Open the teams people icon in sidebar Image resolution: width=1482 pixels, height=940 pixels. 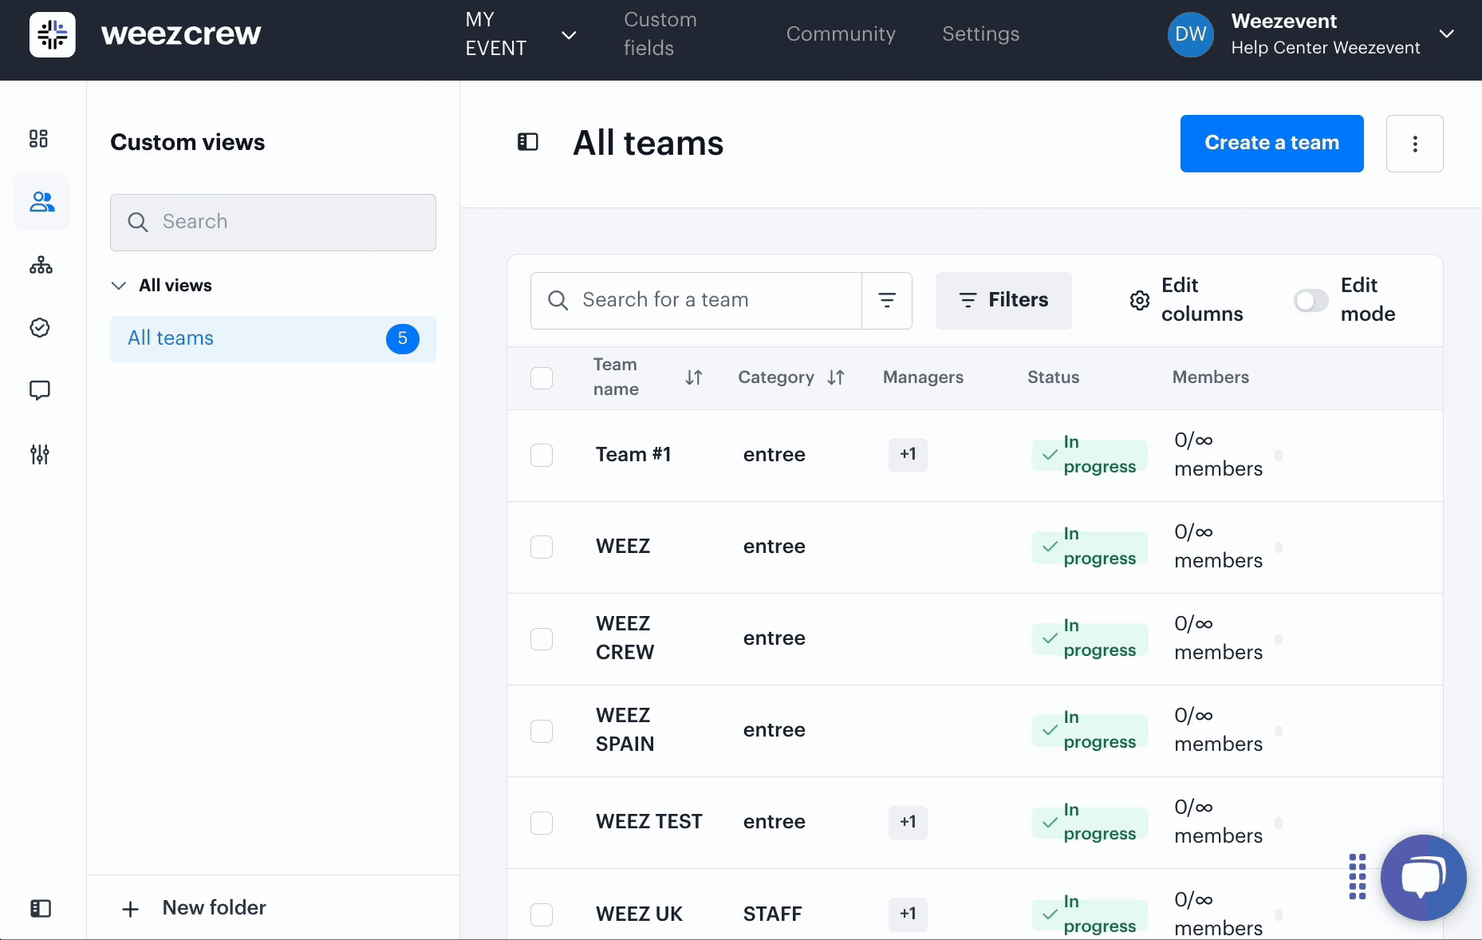coord(41,202)
